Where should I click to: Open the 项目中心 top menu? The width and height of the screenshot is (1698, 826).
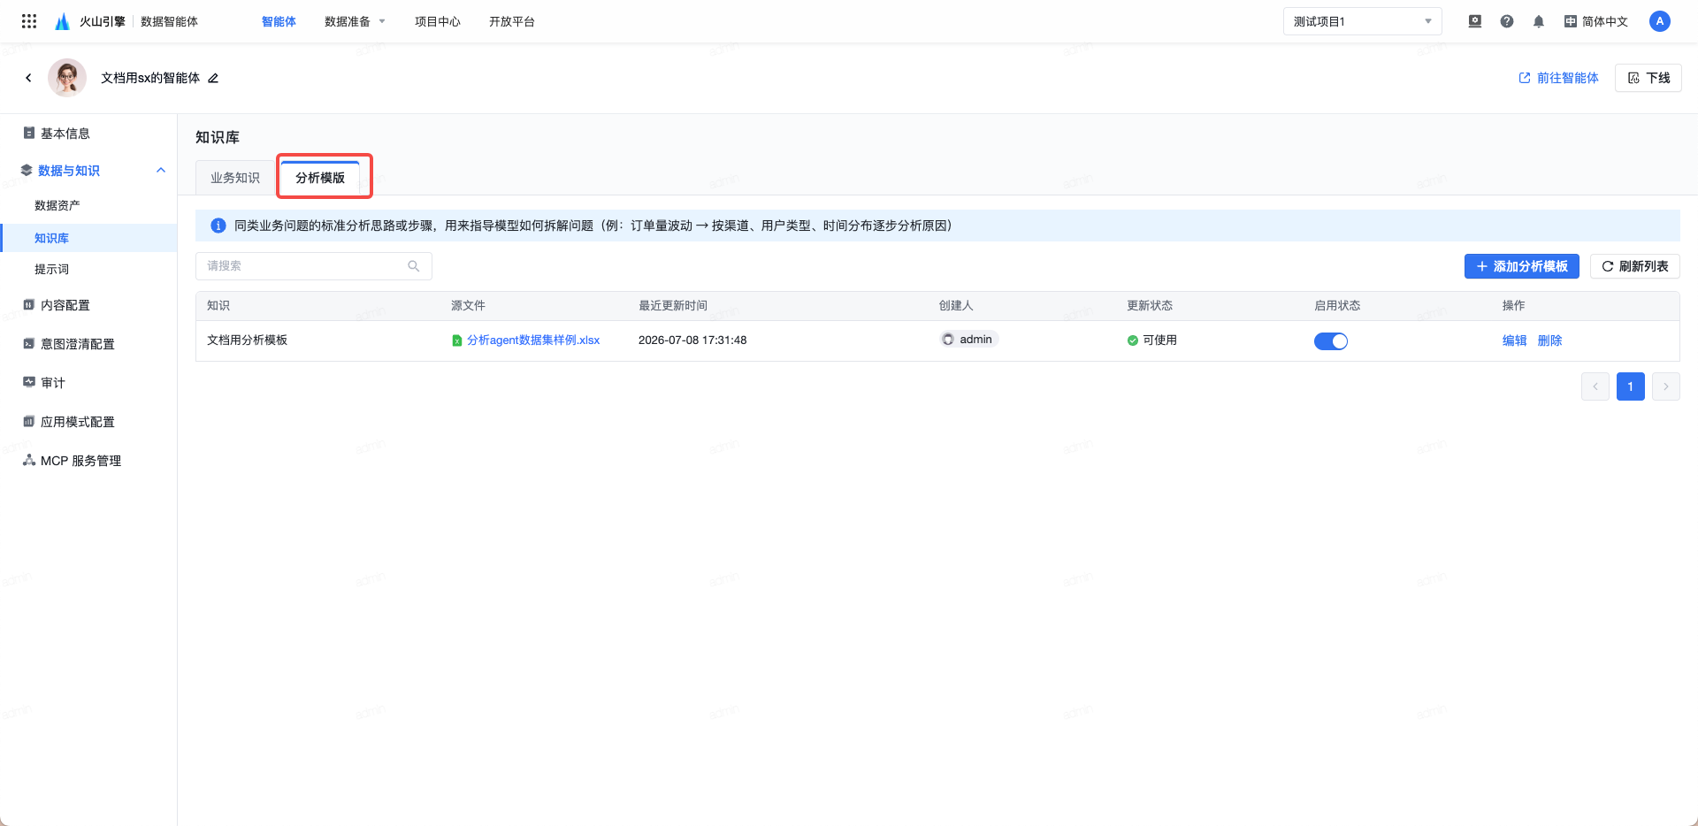438,21
